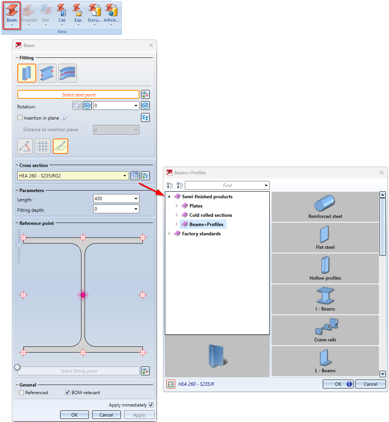
Task: Click point option icon beside Select start point
Action: point(145,95)
